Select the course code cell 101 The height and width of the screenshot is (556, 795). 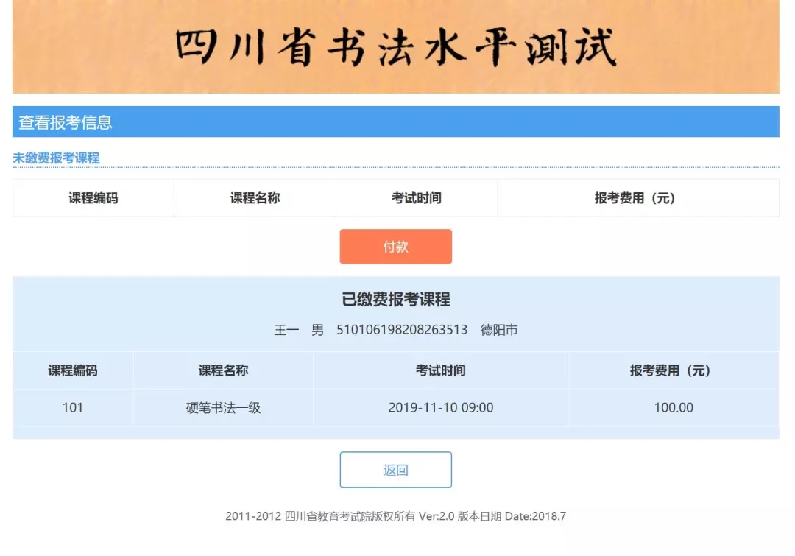73,407
